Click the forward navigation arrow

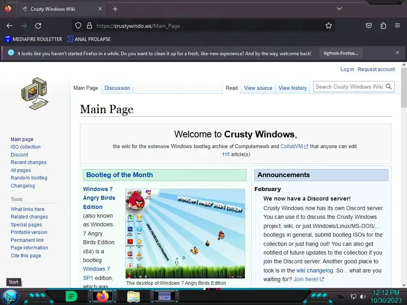[24, 26]
